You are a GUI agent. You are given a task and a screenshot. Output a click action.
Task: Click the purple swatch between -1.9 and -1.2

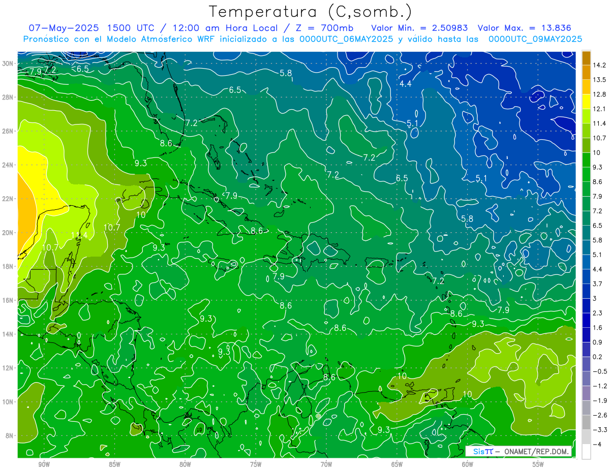(586, 393)
